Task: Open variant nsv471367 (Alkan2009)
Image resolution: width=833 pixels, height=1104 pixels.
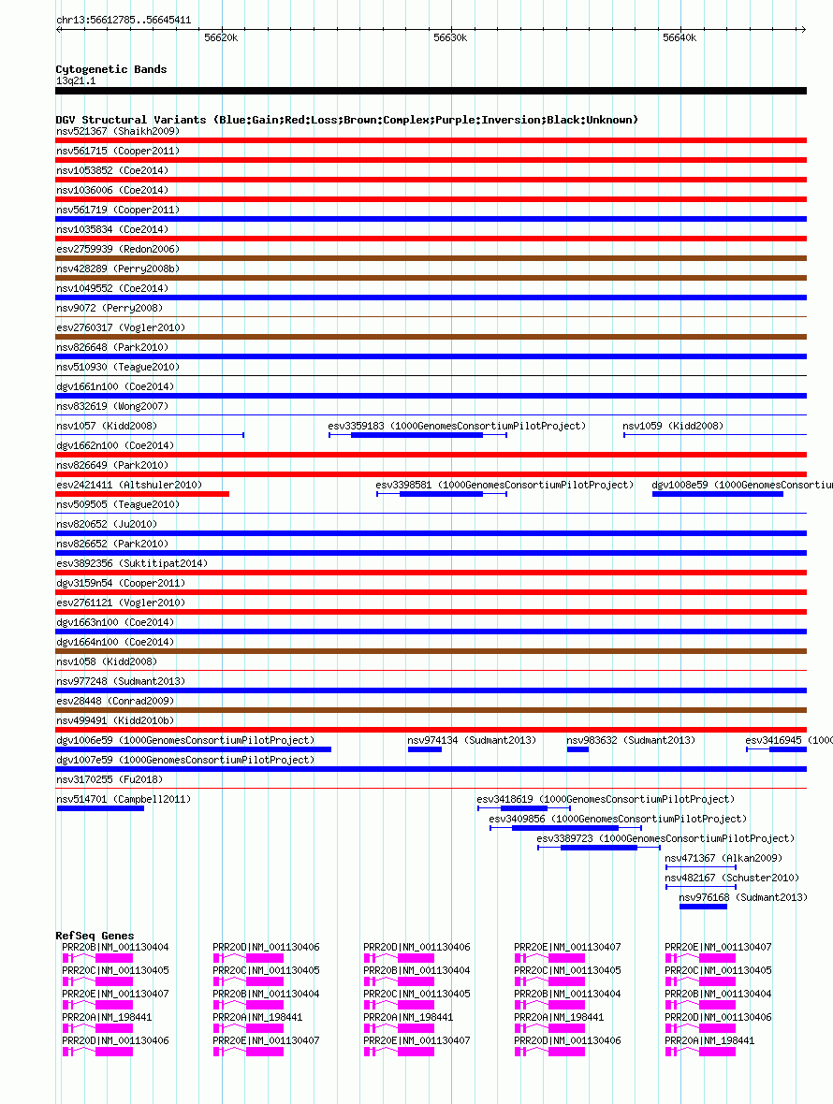Action: (723, 858)
